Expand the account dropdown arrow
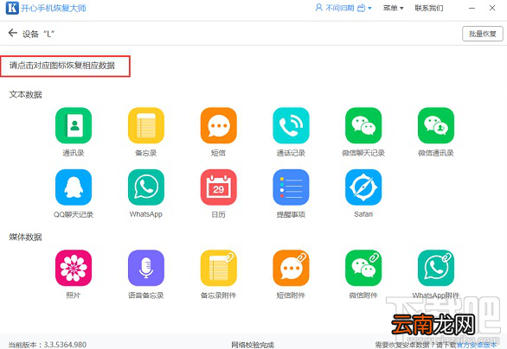507x349 pixels. 369,8
